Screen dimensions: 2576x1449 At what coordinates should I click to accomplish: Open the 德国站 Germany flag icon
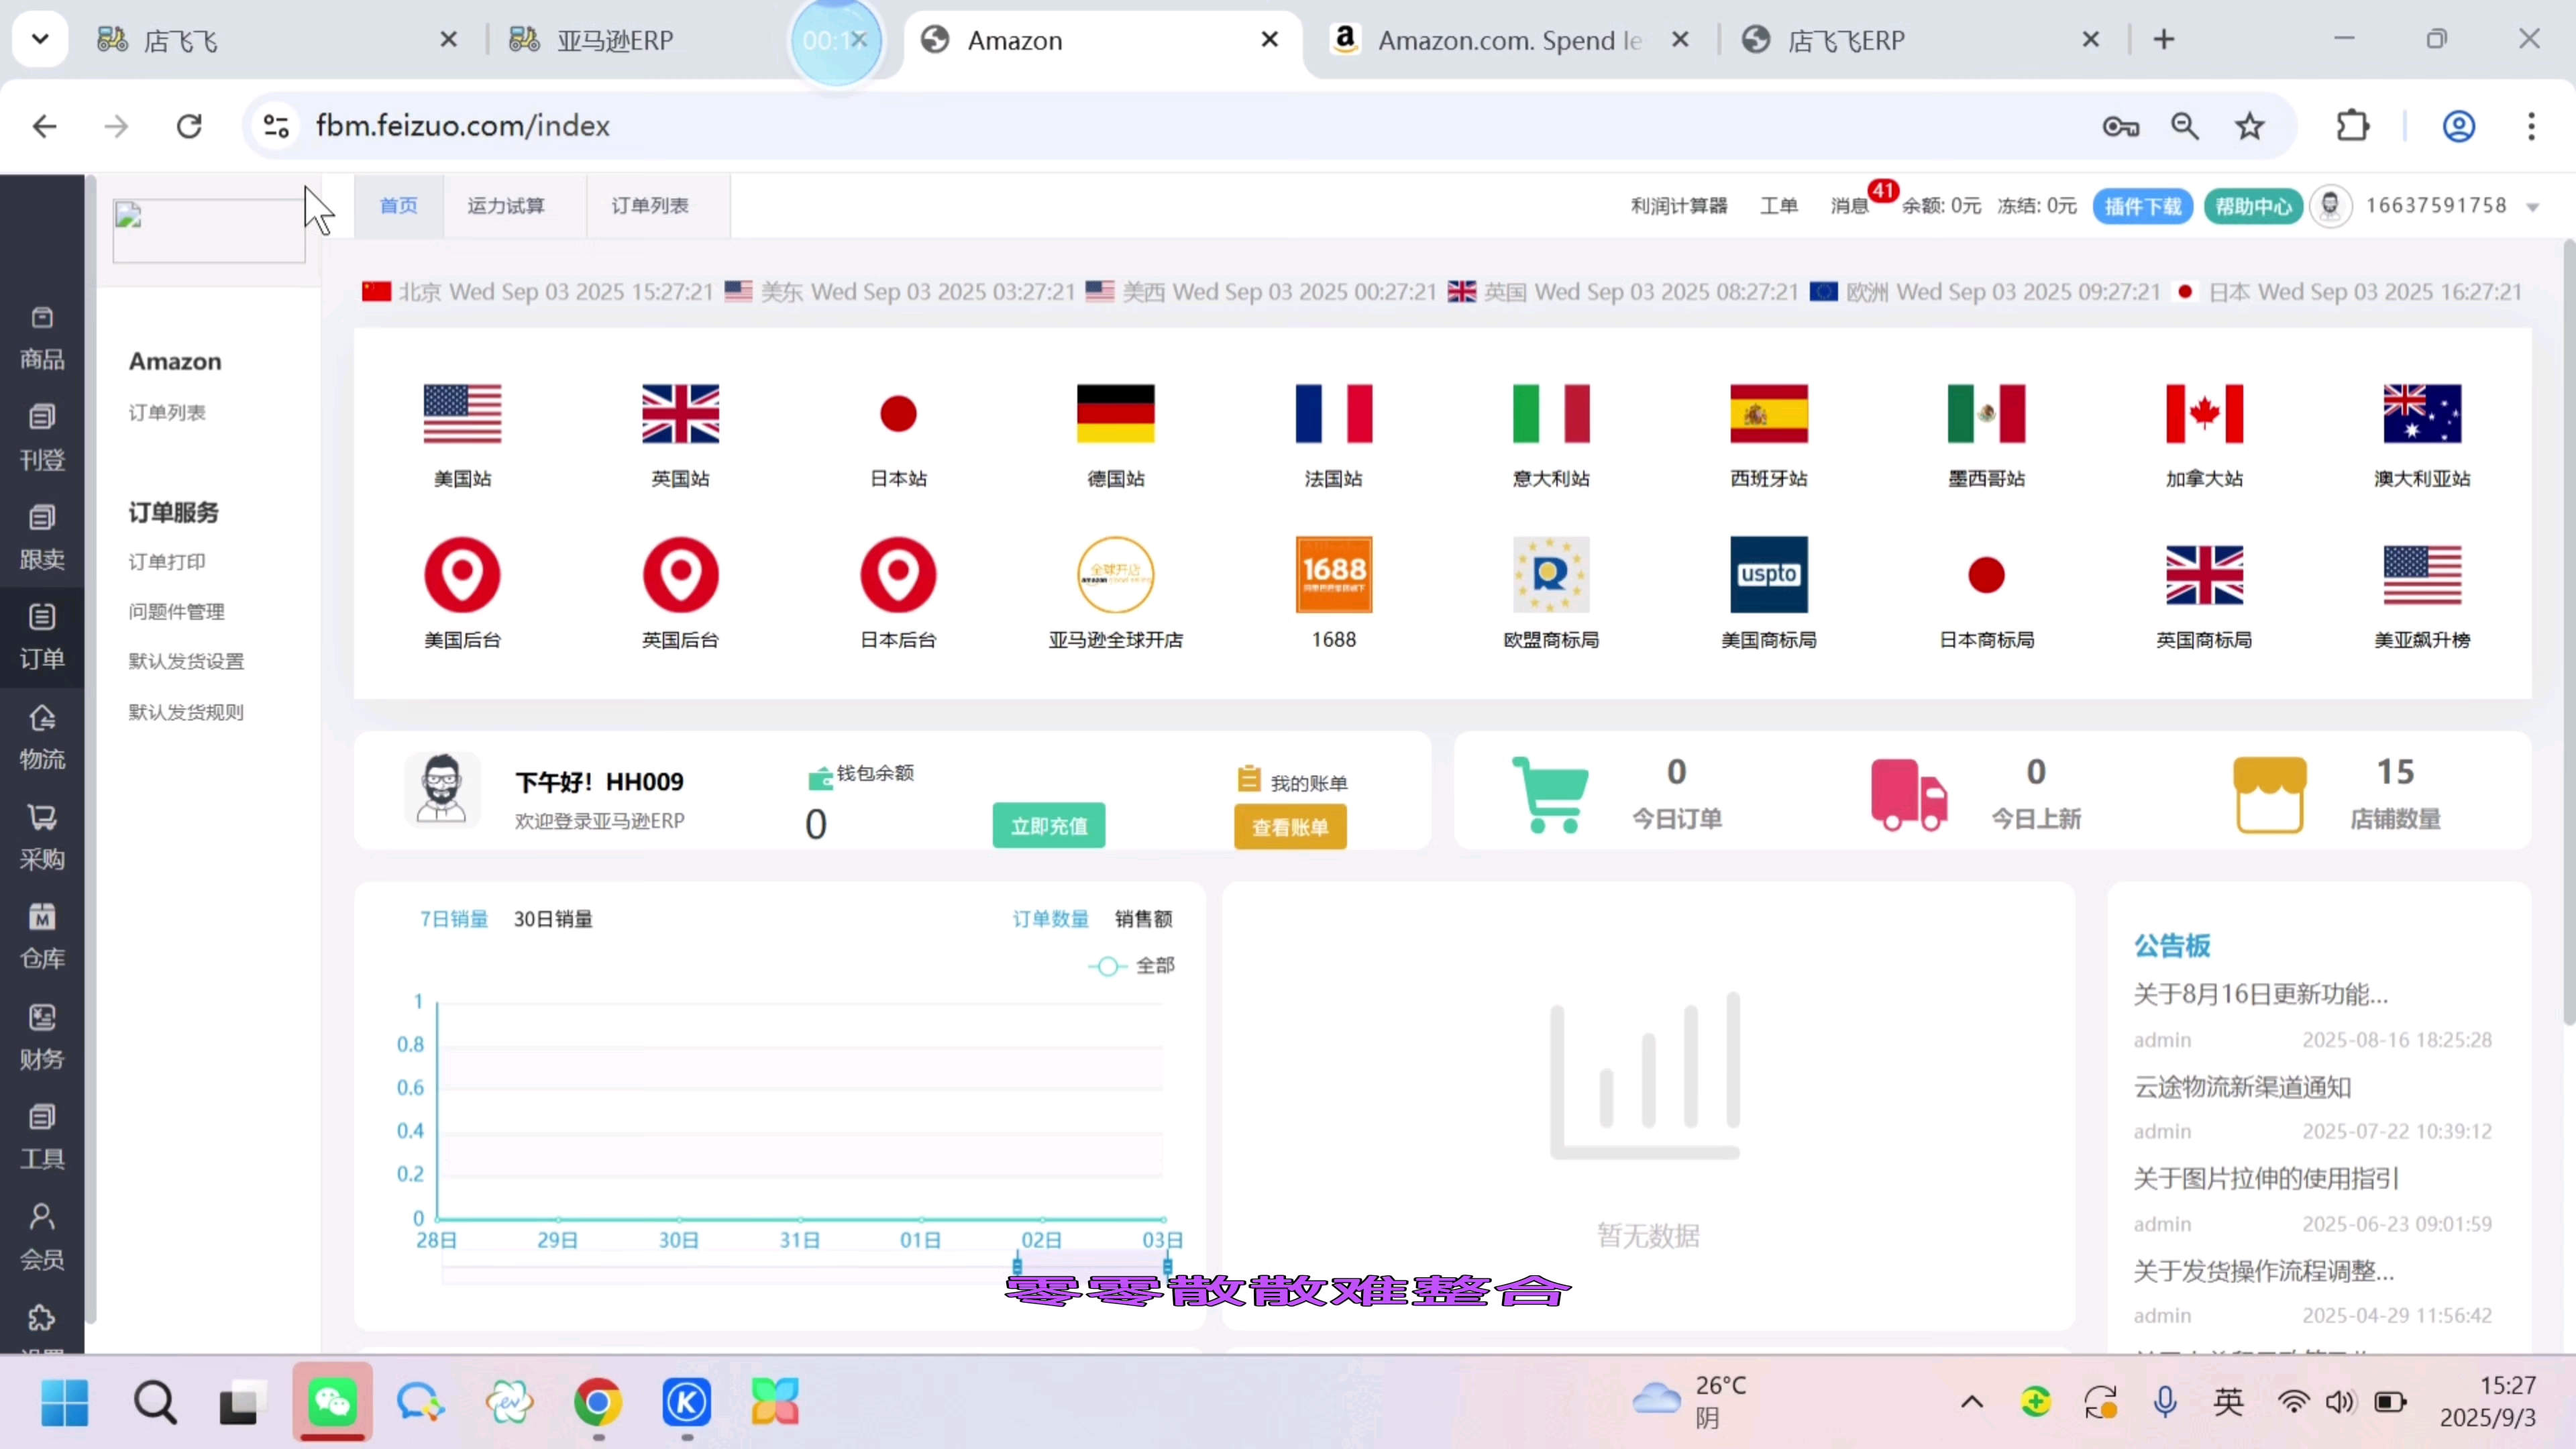coord(1115,413)
